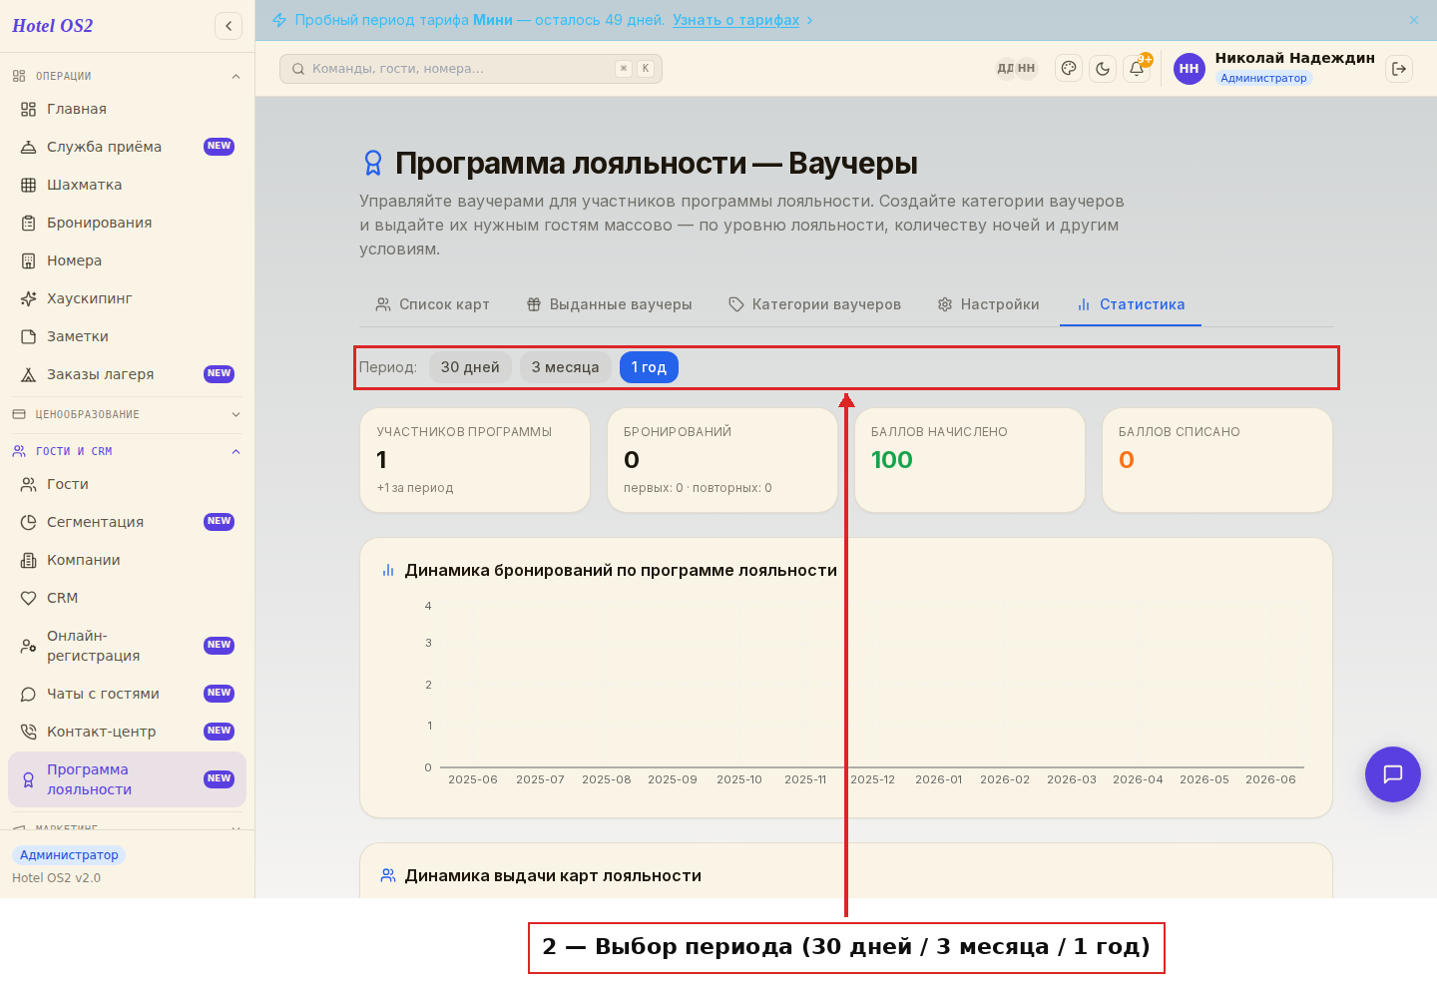The height and width of the screenshot is (997, 1437).
Task: Click the Hotel OS2 logo
Action: 53,26
